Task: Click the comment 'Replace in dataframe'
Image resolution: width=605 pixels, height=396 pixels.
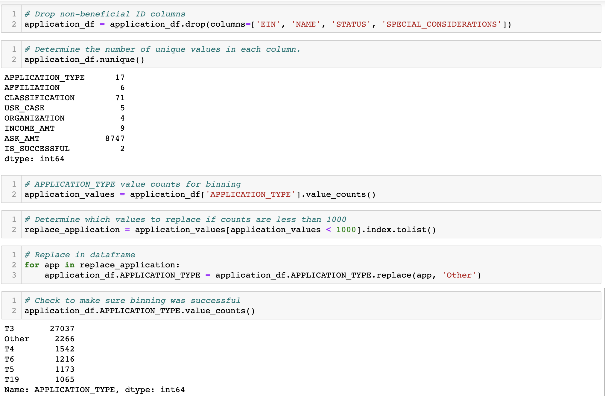Action: [x=80, y=255]
